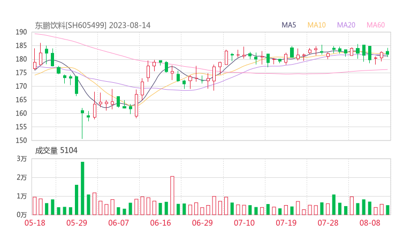Click the green candlestick with long wick to 150
Viewport: 396px width, 235px height.
tap(82, 123)
